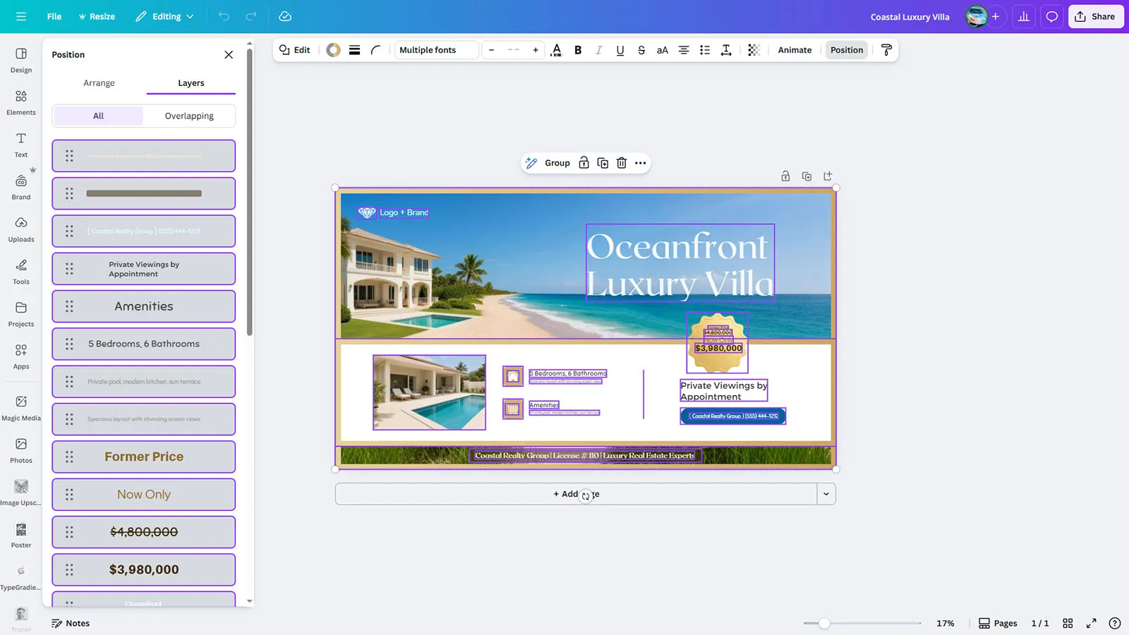Expand the Editing mode dropdown
The width and height of the screenshot is (1129, 635).
(x=165, y=16)
